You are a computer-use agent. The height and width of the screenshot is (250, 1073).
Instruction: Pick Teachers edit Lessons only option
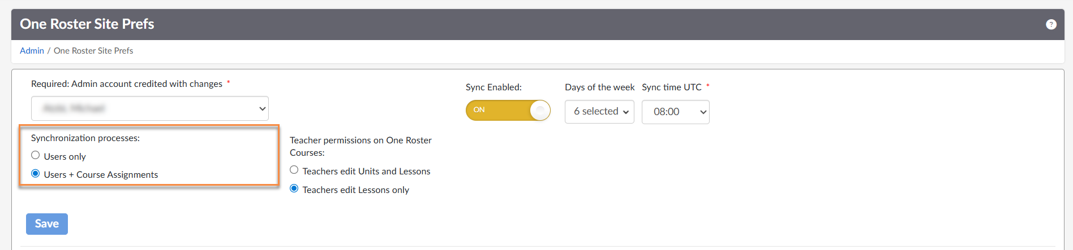tap(294, 188)
